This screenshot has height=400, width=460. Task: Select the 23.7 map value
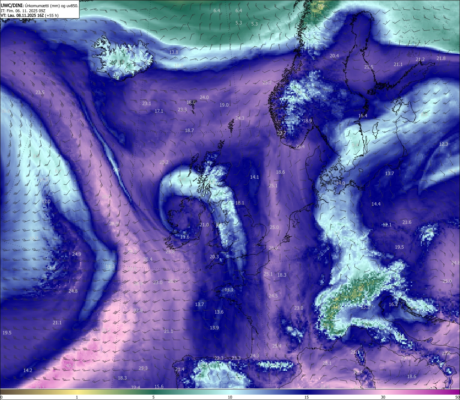282,133
